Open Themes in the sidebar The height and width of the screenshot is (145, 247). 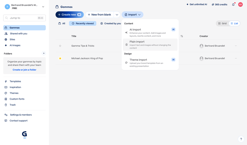(x=24, y=93)
